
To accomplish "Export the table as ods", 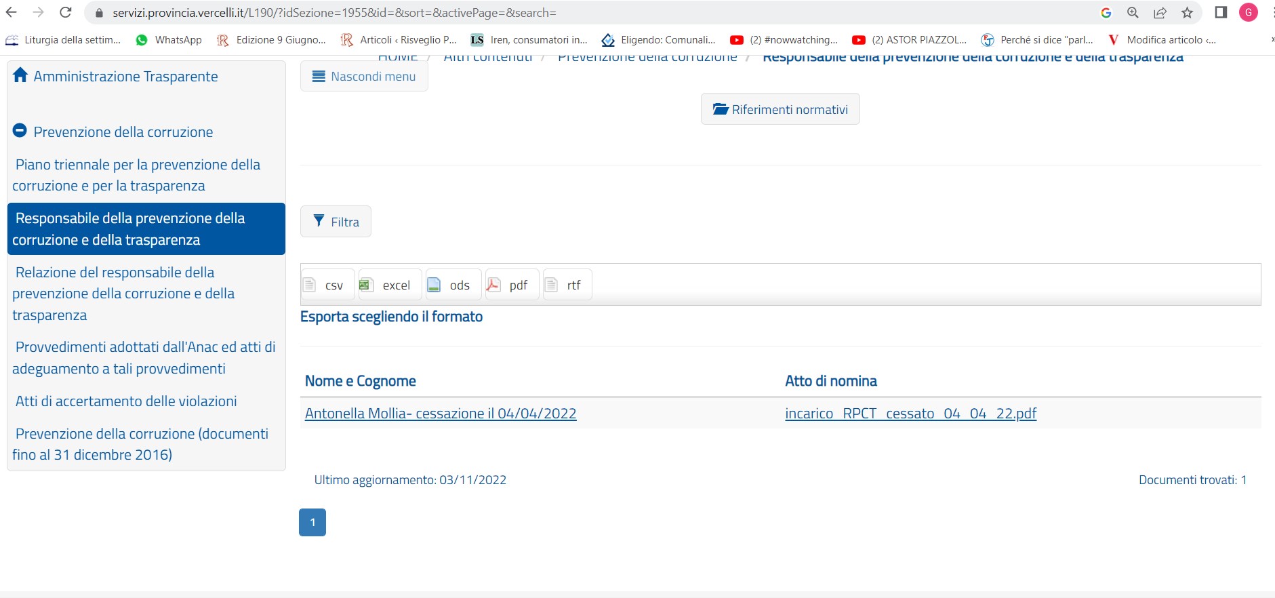I will click(x=453, y=285).
